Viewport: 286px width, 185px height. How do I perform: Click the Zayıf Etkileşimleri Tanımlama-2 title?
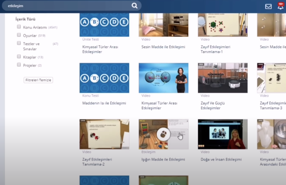97,162
